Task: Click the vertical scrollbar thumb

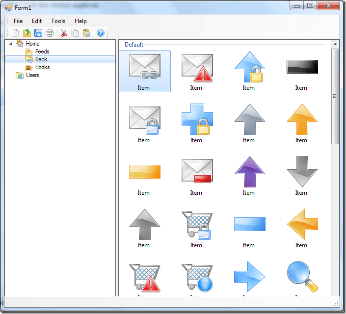Action: tap(335, 97)
